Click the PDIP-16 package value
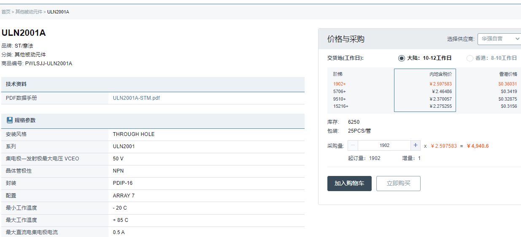This screenshot has height=237, width=521. click(123, 183)
